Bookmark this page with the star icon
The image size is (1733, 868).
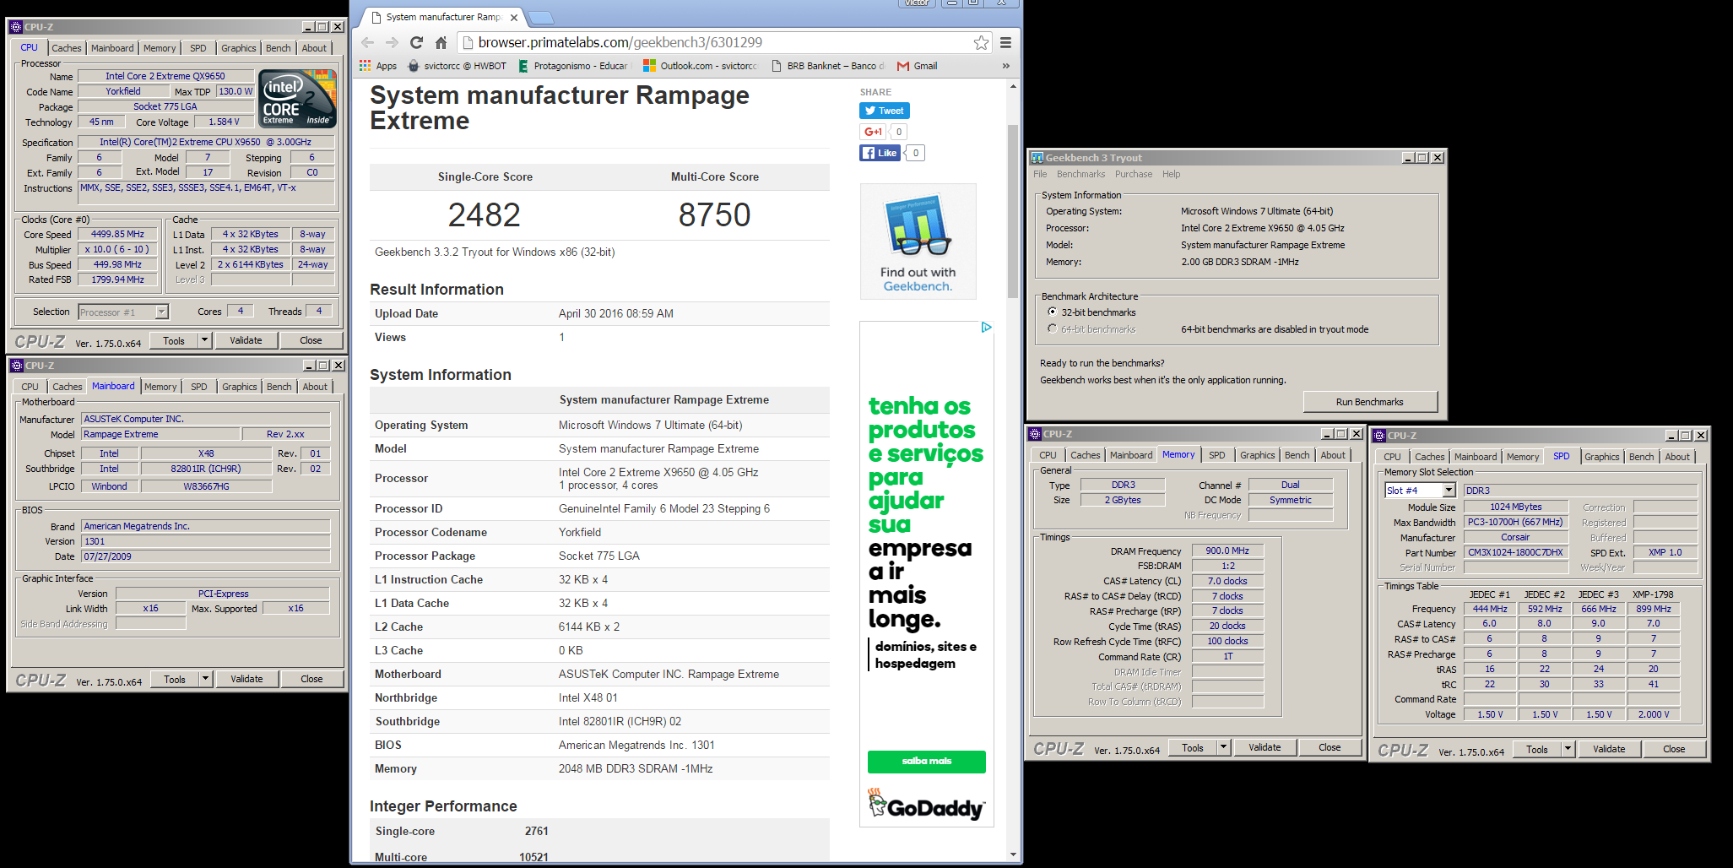pyautogui.click(x=981, y=42)
